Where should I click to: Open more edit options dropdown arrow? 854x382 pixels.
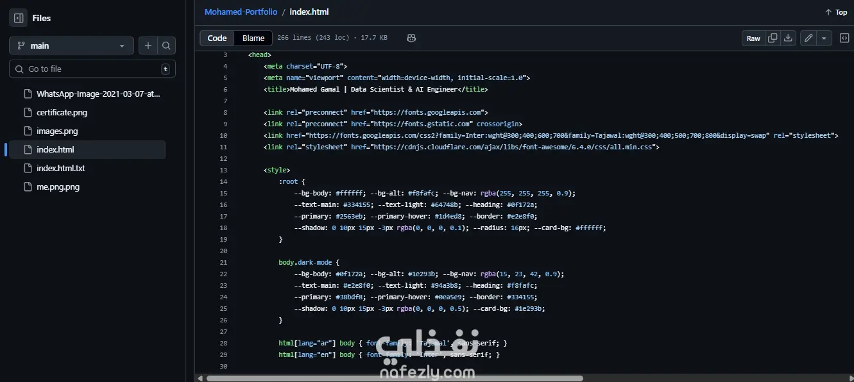click(x=824, y=38)
